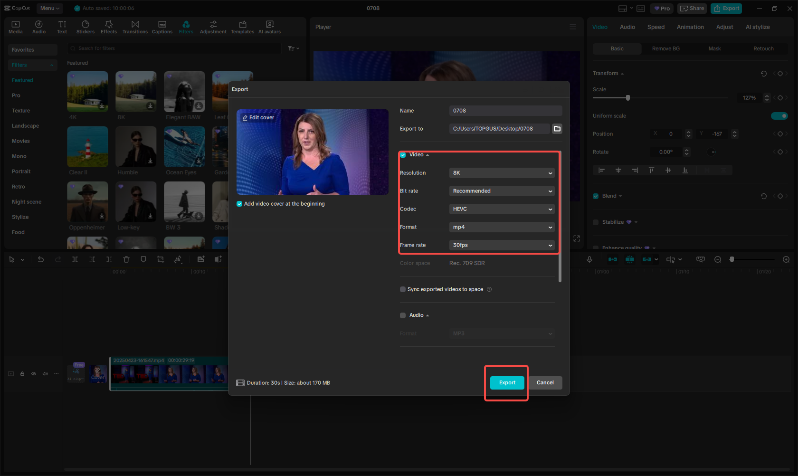Click the Export button in the dialog
This screenshot has width=798, height=476.
pos(507,383)
